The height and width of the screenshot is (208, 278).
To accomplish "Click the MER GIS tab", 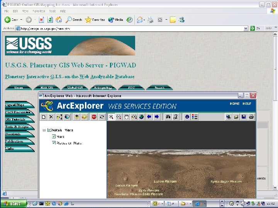I will [47, 87].
